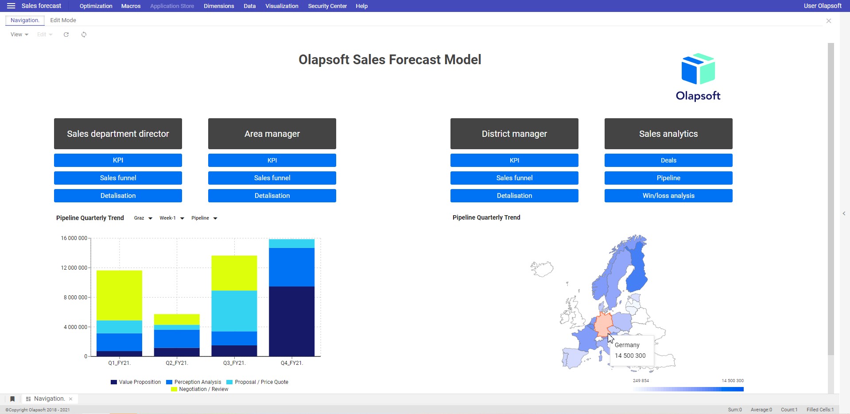Image resolution: width=850 pixels, height=414 pixels.
Task: Open the hamburger main menu
Action: 11,6
